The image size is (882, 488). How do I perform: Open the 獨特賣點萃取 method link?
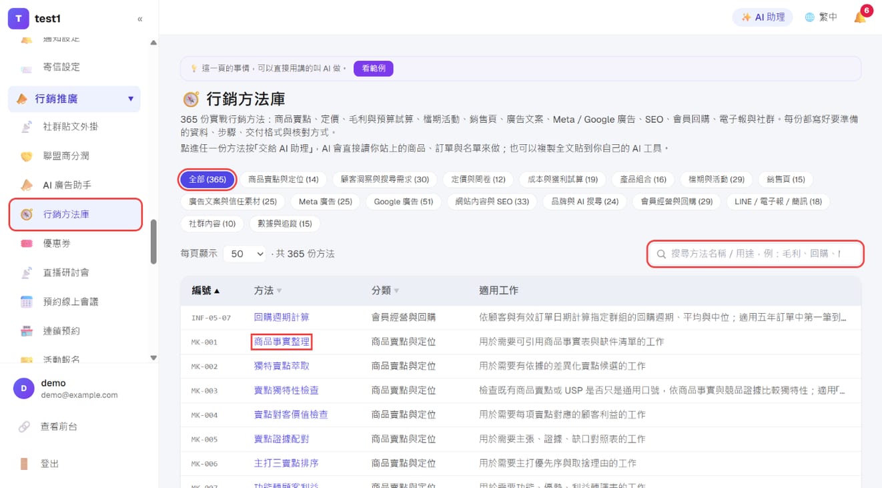[282, 366]
